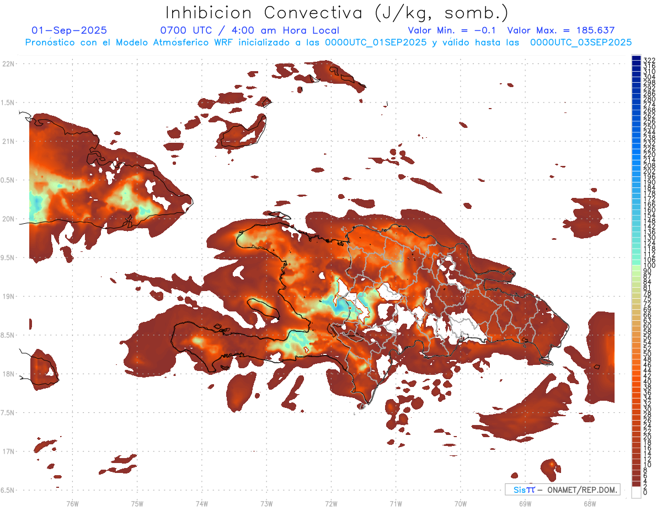Click the '74W' longitude label
Screen dimensions: 662x511
pyautogui.click(x=202, y=503)
